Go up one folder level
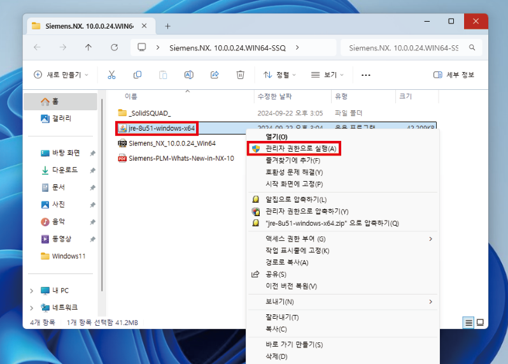Screen dimensions: 508x364 coord(88,48)
